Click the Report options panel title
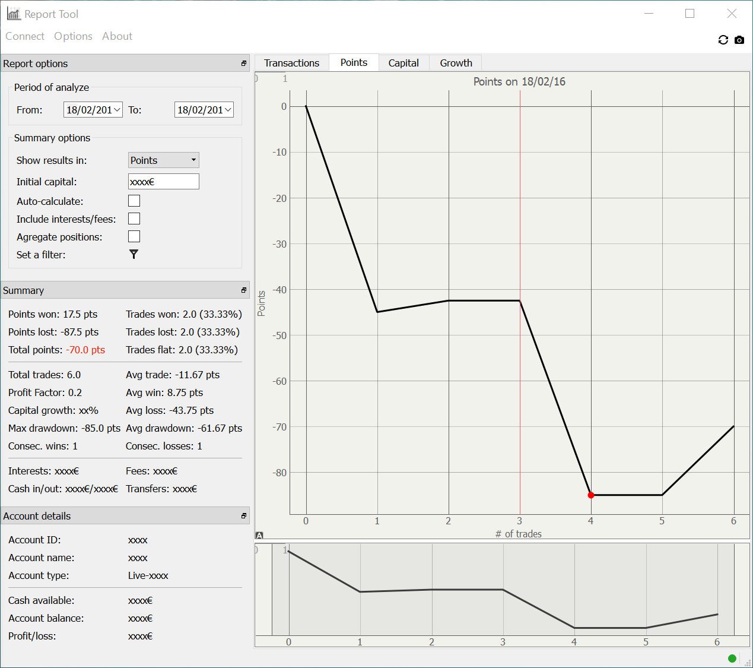The image size is (753, 668). point(35,64)
